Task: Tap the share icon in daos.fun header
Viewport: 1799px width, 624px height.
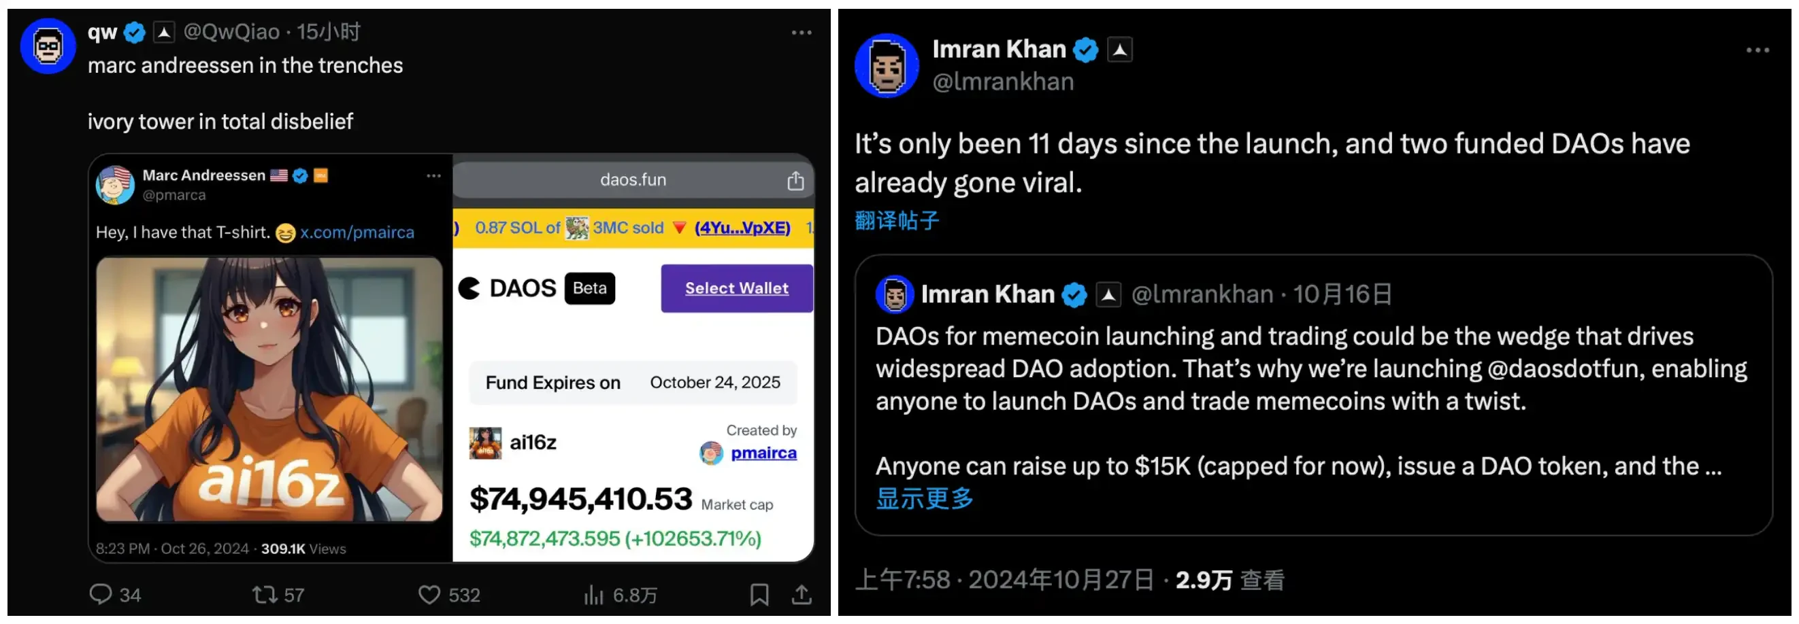Action: (x=795, y=179)
